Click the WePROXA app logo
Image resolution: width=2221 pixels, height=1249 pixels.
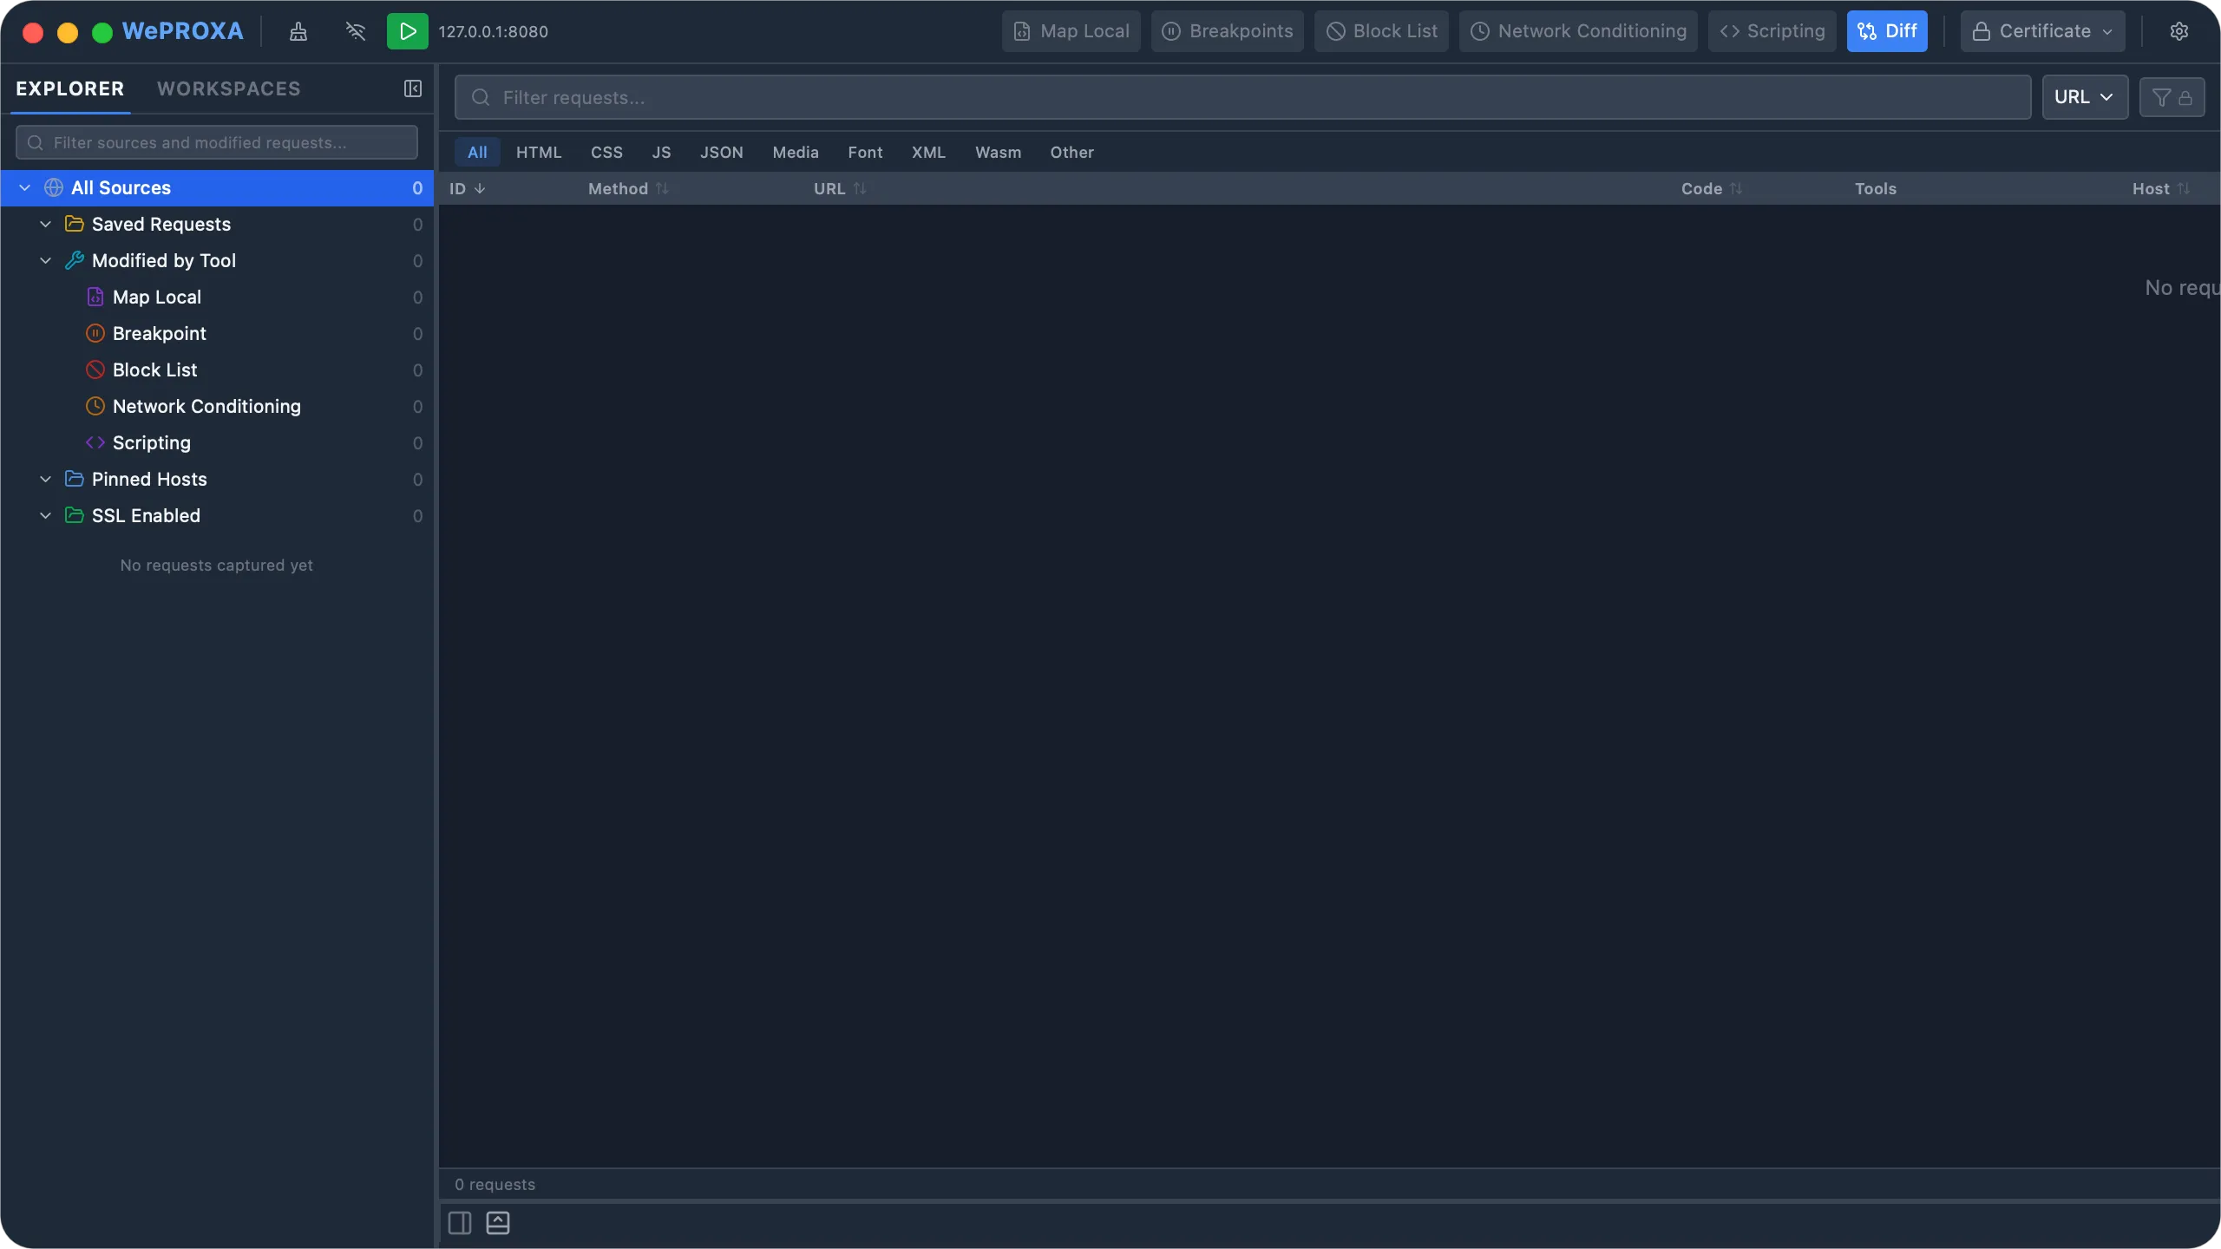coord(183,31)
